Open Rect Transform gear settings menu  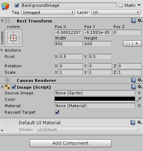click(140, 21)
